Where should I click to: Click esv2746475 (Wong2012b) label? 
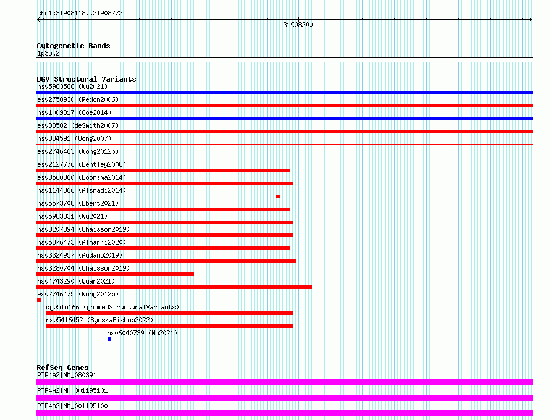click(78, 294)
